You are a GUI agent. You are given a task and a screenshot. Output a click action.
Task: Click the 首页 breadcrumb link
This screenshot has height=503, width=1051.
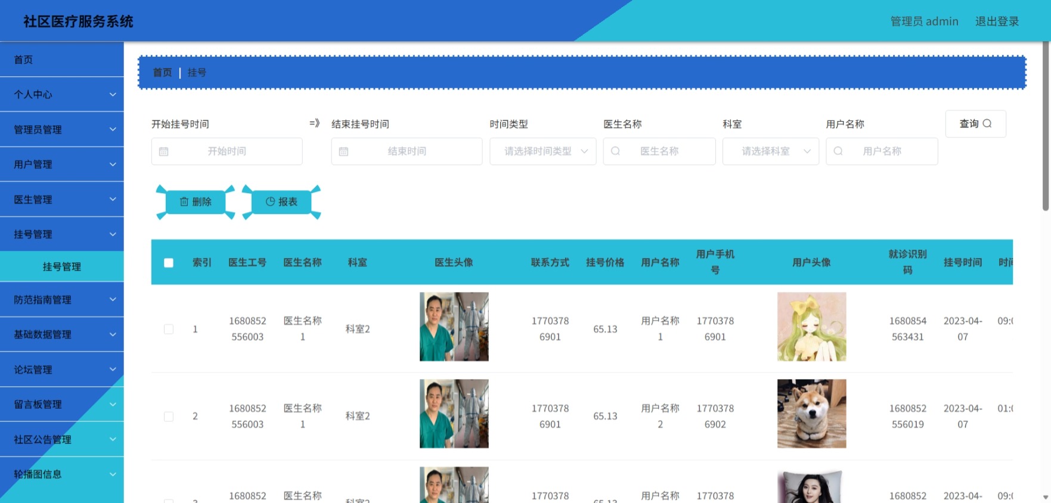[162, 73]
